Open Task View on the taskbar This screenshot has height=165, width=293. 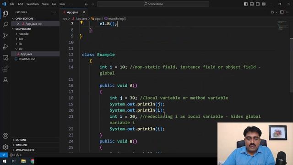point(14,161)
